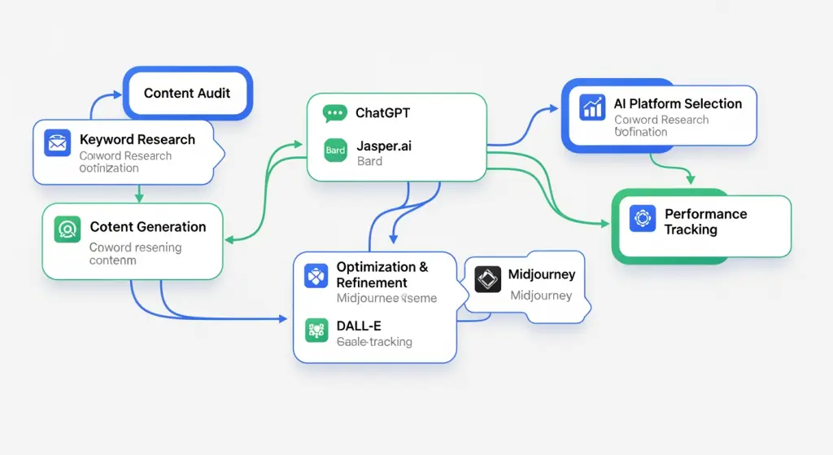Select the Performance Tracking label

[x=705, y=221]
